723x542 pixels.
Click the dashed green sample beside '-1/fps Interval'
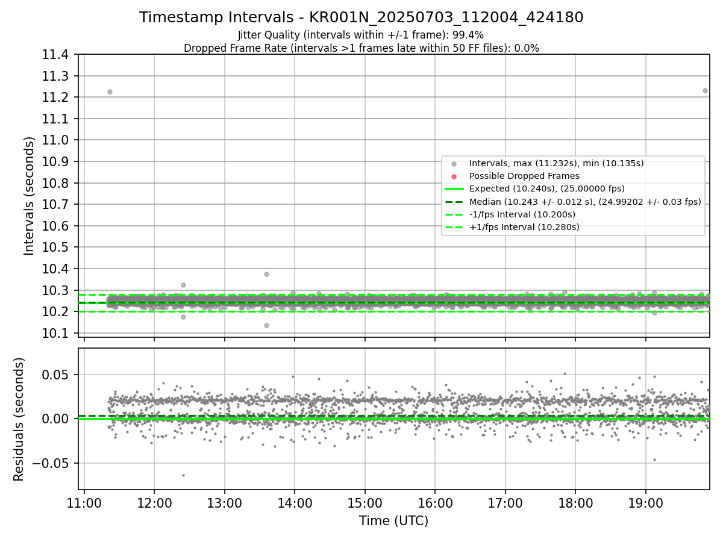click(454, 214)
